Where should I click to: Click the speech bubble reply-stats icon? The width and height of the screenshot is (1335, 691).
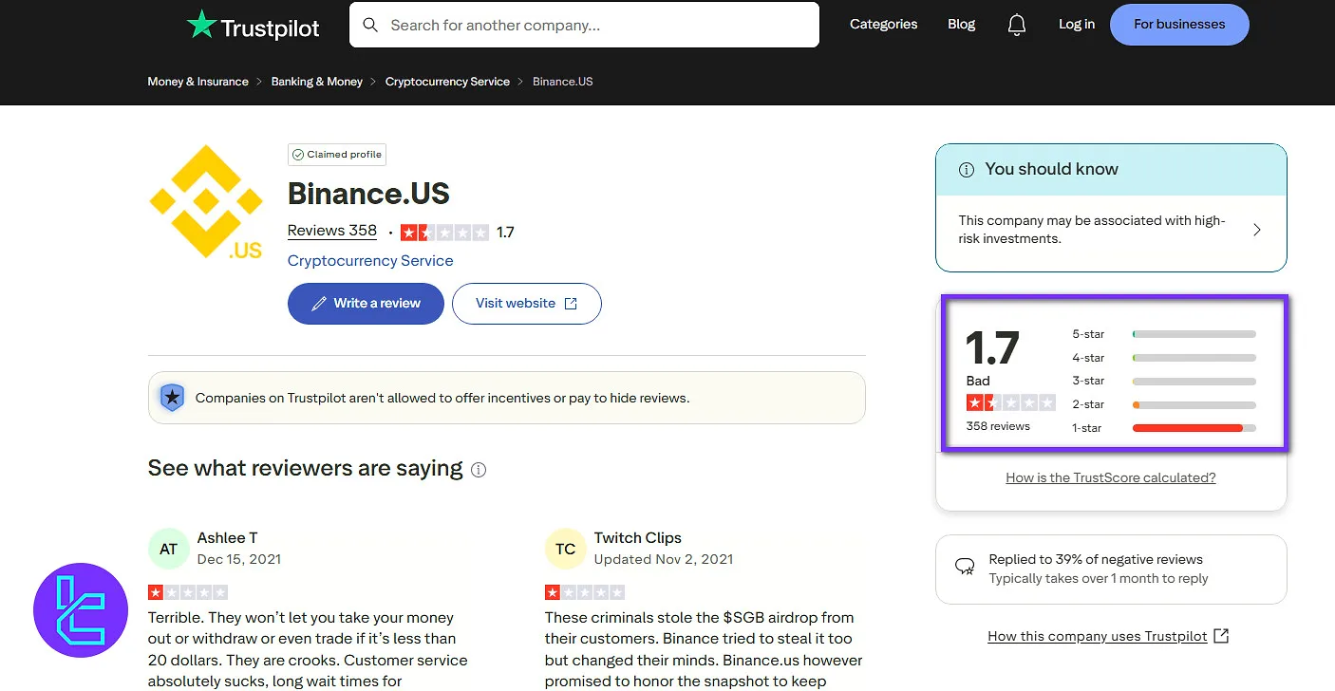pyautogui.click(x=965, y=565)
